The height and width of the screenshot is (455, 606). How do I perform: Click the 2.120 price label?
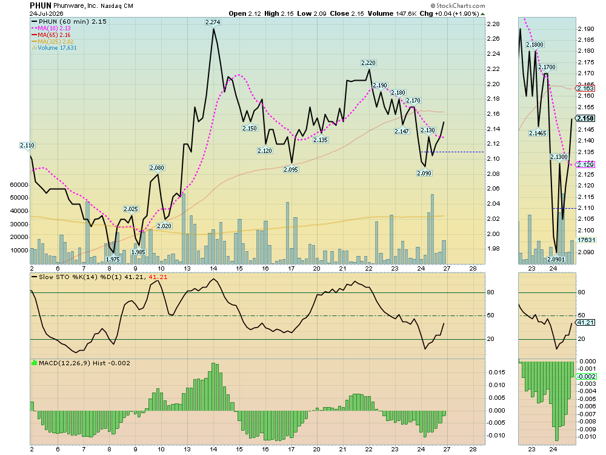(265, 150)
